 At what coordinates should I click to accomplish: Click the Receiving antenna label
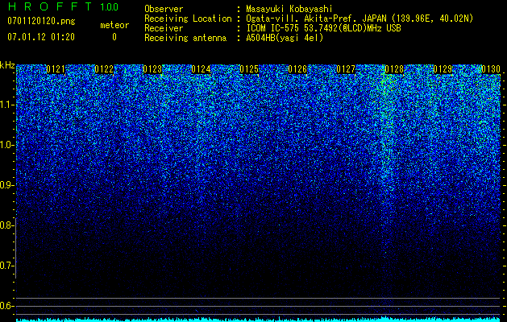[185, 38]
